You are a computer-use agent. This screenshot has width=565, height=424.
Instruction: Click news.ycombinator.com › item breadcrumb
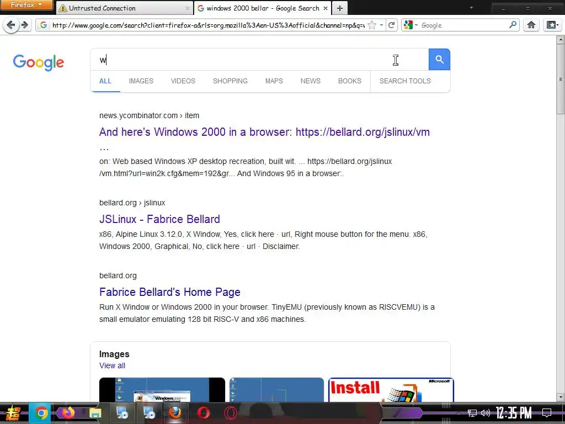pyautogui.click(x=149, y=115)
